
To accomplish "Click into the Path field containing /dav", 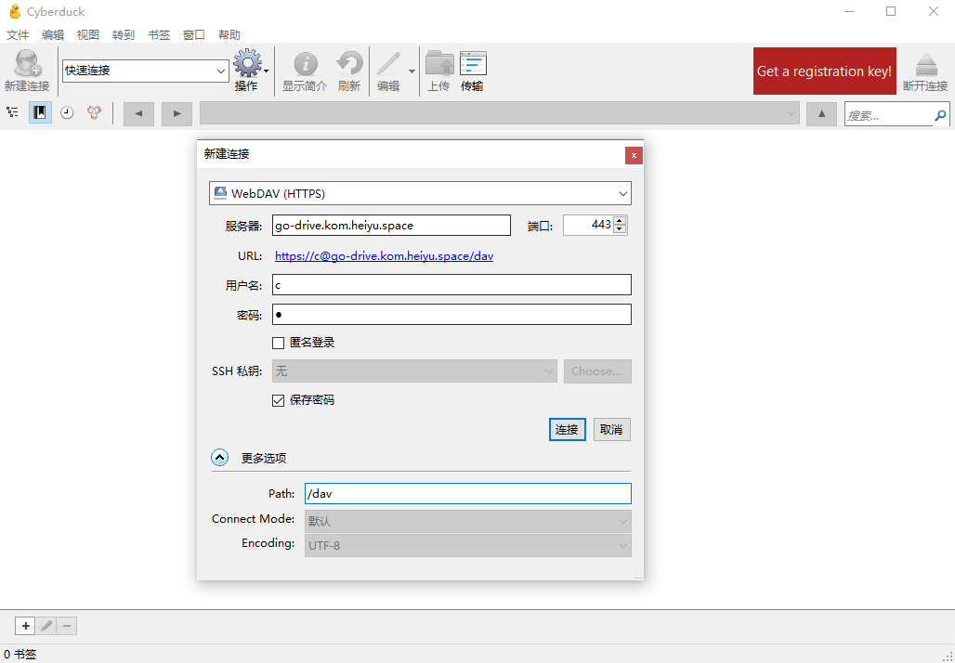I will tap(468, 494).
